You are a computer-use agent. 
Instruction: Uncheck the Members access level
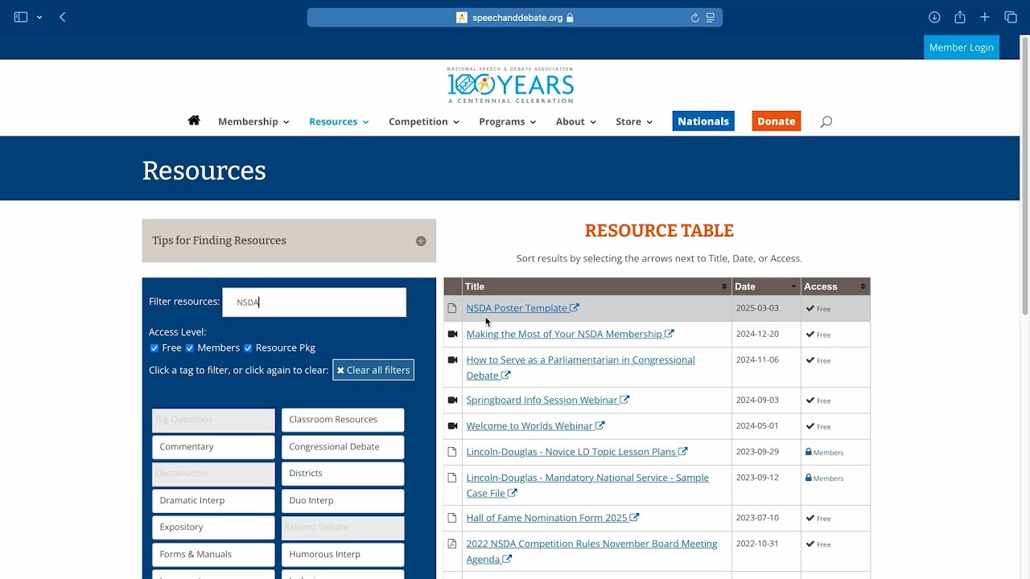click(x=190, y=348)
